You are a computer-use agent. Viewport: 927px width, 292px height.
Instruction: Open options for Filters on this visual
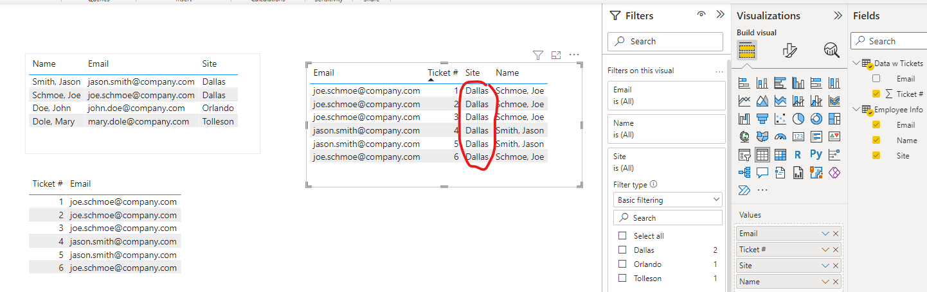coord(719,72)
